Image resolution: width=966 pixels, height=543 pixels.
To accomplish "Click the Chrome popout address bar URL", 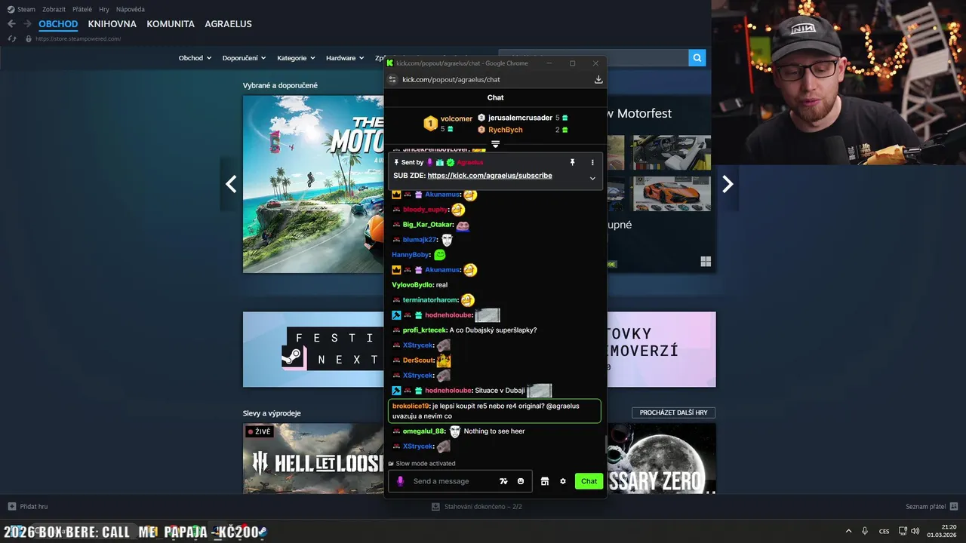I will pos(451,79).
